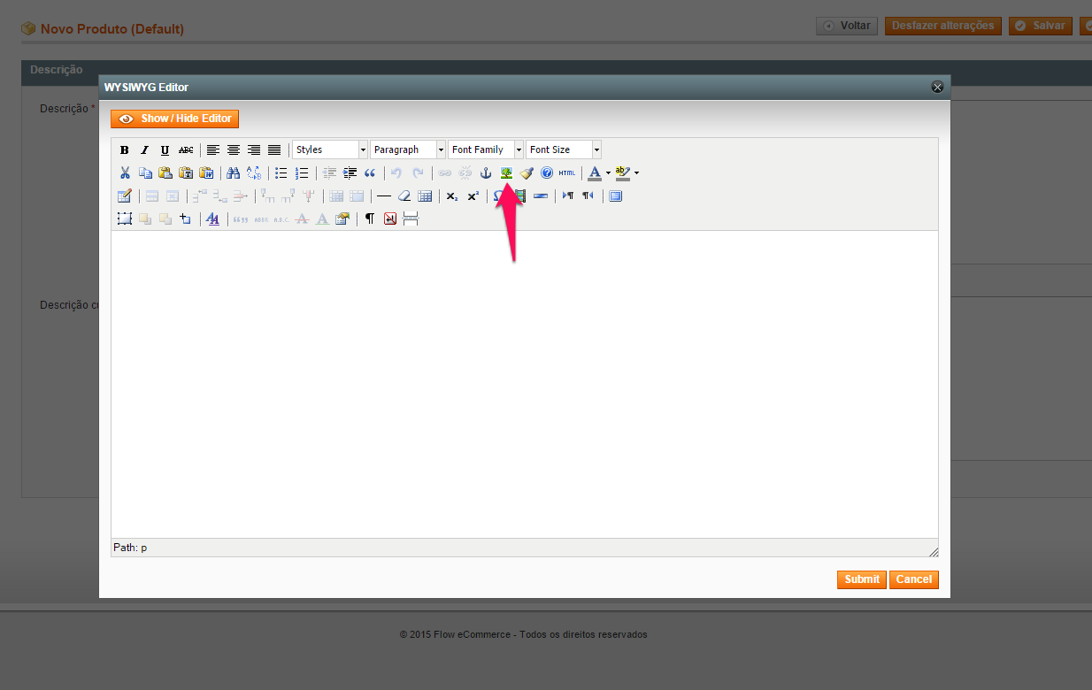Image resolution: width=1092 pixels, height=690 pixels.
Task: Insert horizontal rule line
Action: [384, 195]
